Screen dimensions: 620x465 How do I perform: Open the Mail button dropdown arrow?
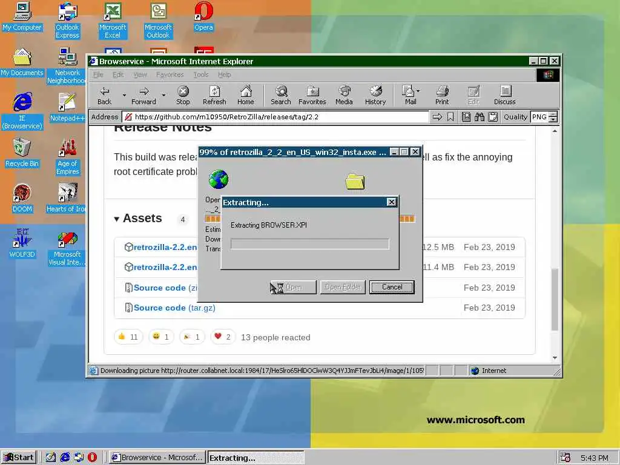(x=418, y=91)
